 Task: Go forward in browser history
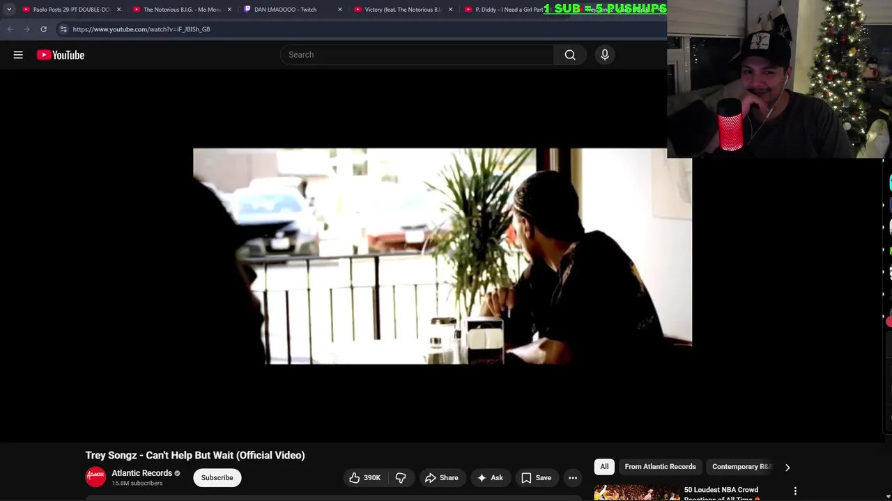pos(26,29)
